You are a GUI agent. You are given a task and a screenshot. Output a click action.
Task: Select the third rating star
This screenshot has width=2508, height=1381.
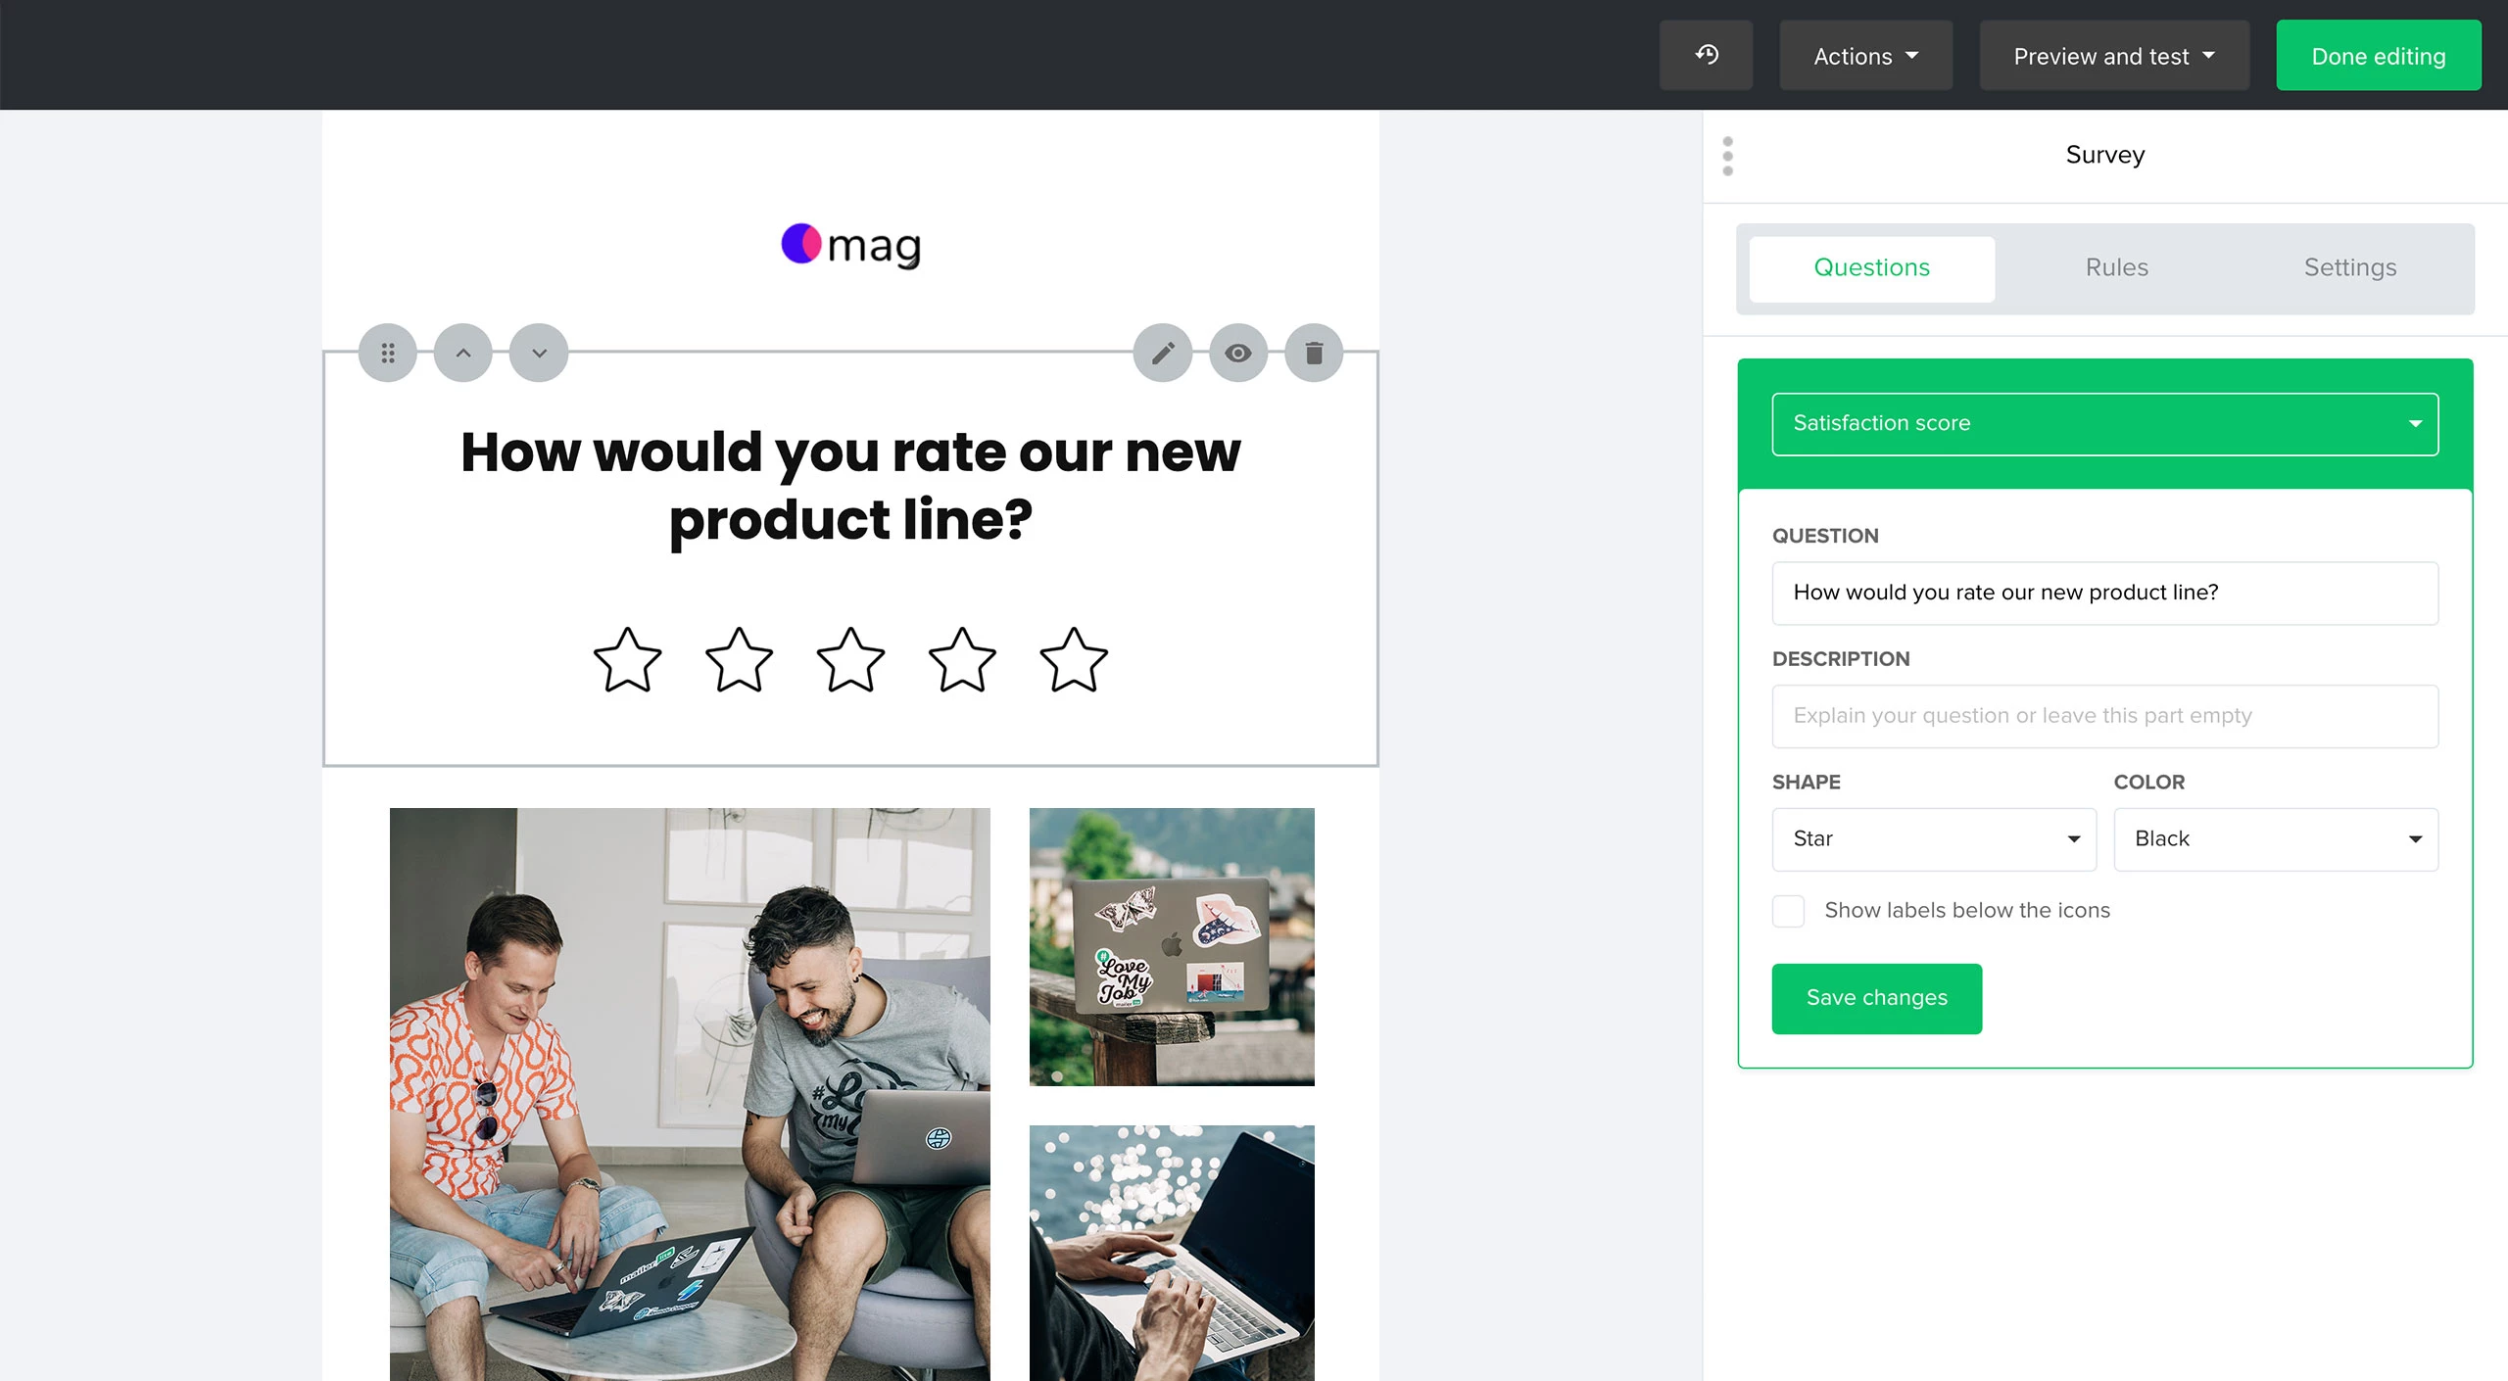tap(850, 660)
